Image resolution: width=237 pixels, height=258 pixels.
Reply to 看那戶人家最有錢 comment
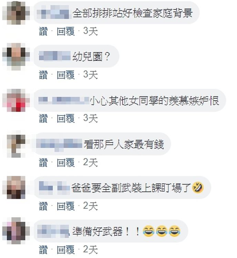(x=66, y=162)
